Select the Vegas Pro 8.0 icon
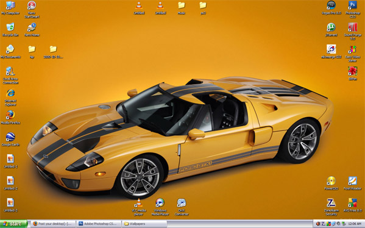This screenshot has width=365, height=228. pyautogui.click(x=331, y=8)
